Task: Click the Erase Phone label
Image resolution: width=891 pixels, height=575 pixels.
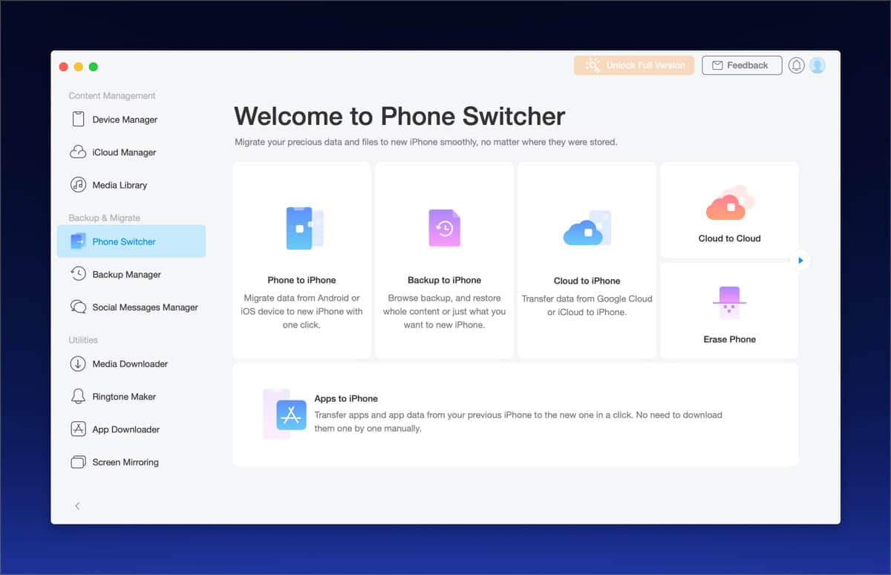Action: (729, 340)
